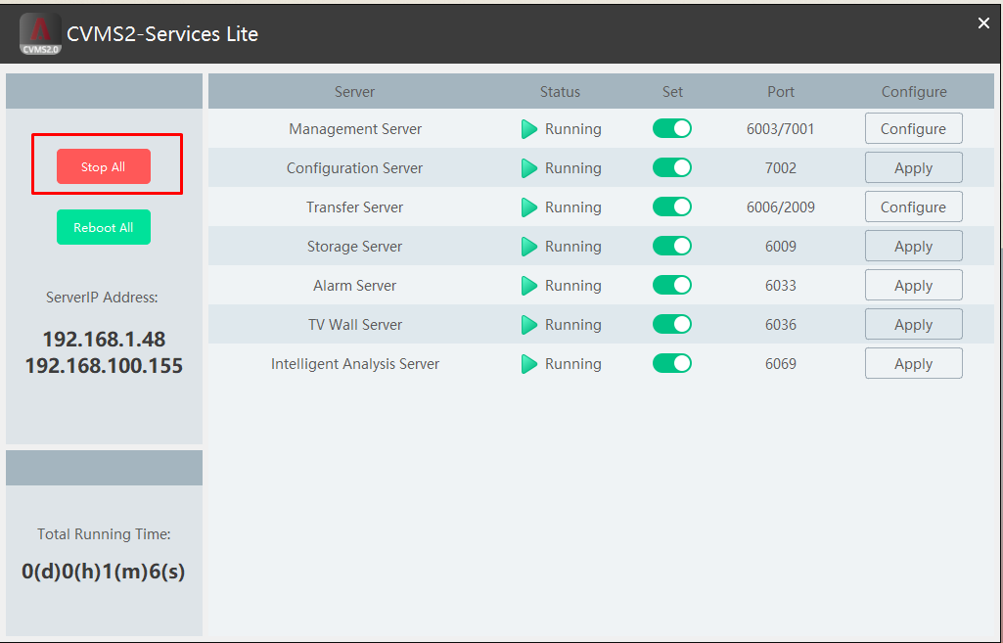Image resolution: width=1003 pixels, height=643 pixels.
Task: Select the Intelligent Analysis Server name
Action: [355, 363]
